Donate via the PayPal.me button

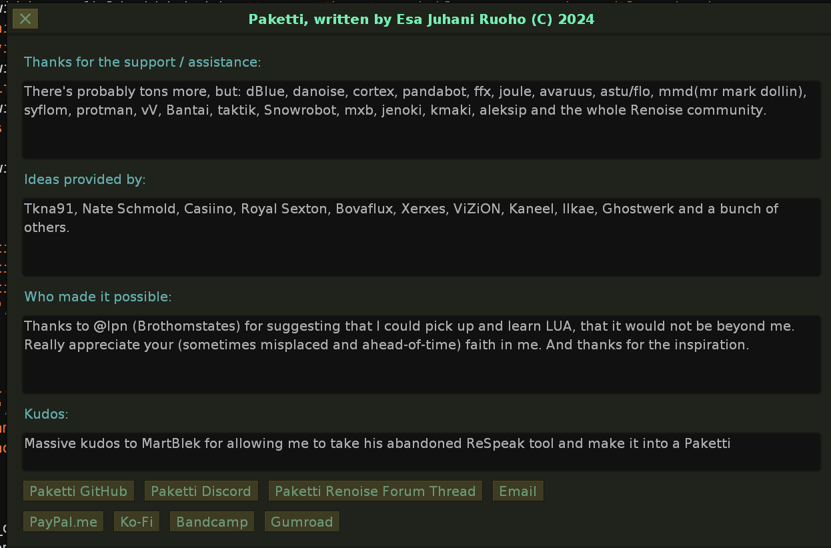coord(63,522)
